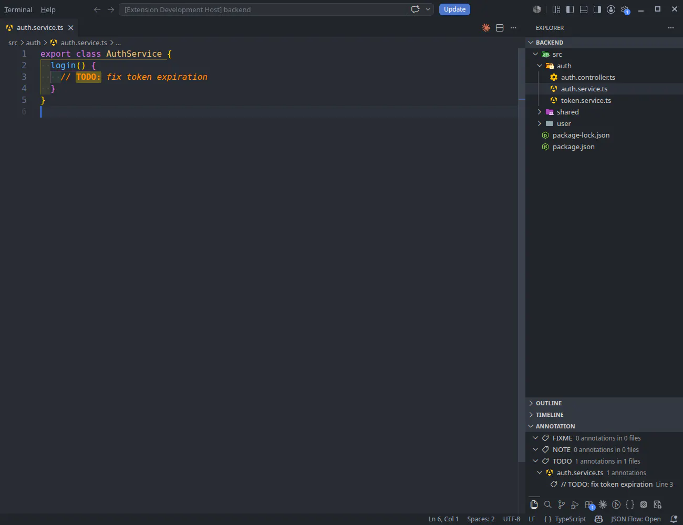Collapse the src folder
This screenshot has width=683, height=525.
535,54
